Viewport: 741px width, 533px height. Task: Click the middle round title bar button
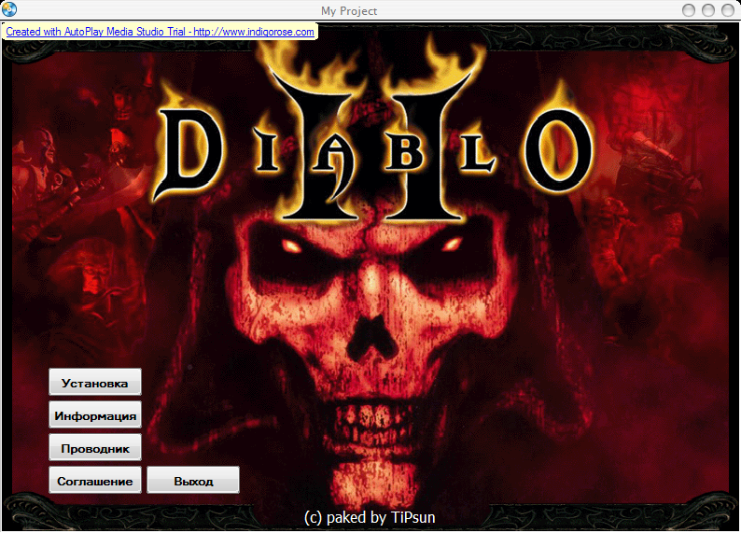click(x=709, y=10)
